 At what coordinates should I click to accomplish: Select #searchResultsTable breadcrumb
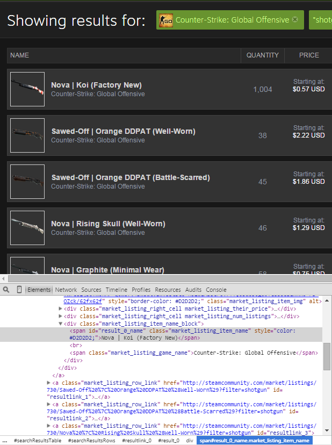click(38, 441)
